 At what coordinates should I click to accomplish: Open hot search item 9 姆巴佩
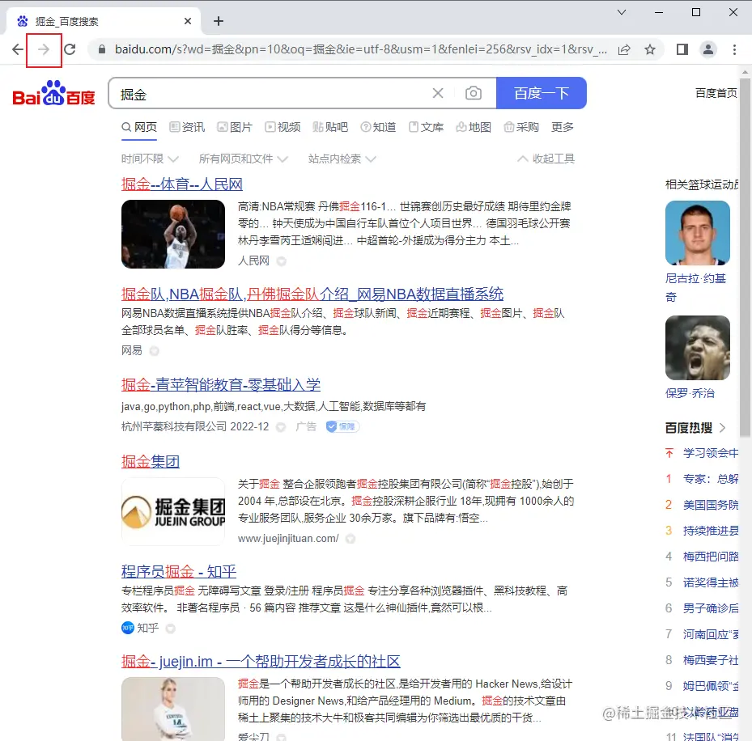click(x=710, y=686)
